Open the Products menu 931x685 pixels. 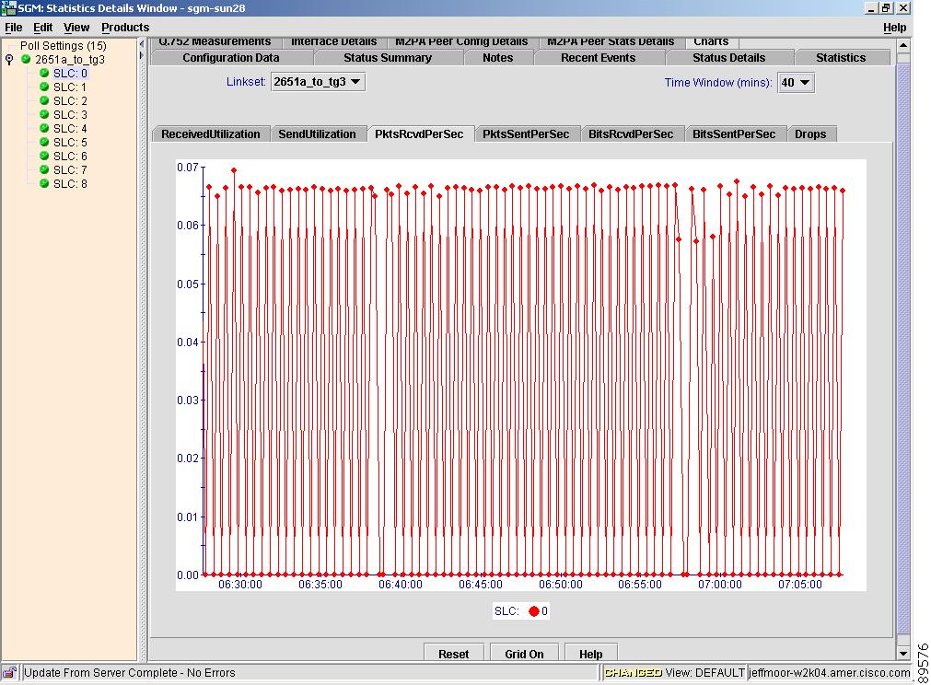125,28
